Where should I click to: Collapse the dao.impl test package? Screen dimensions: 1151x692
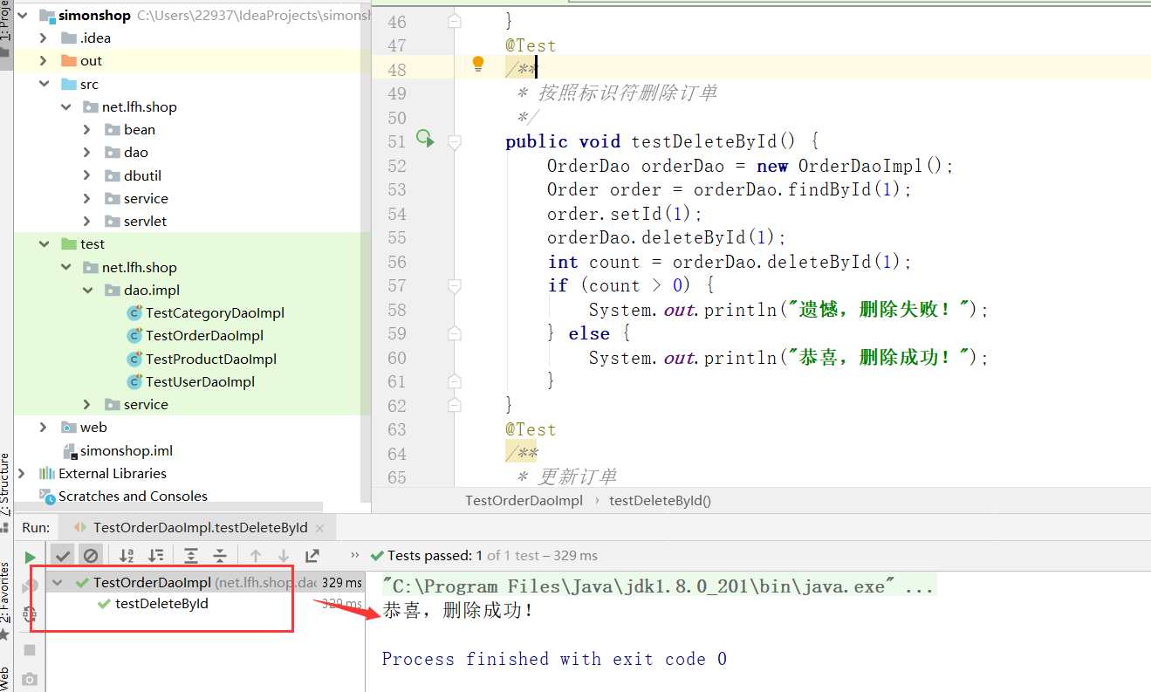point(86,290)
